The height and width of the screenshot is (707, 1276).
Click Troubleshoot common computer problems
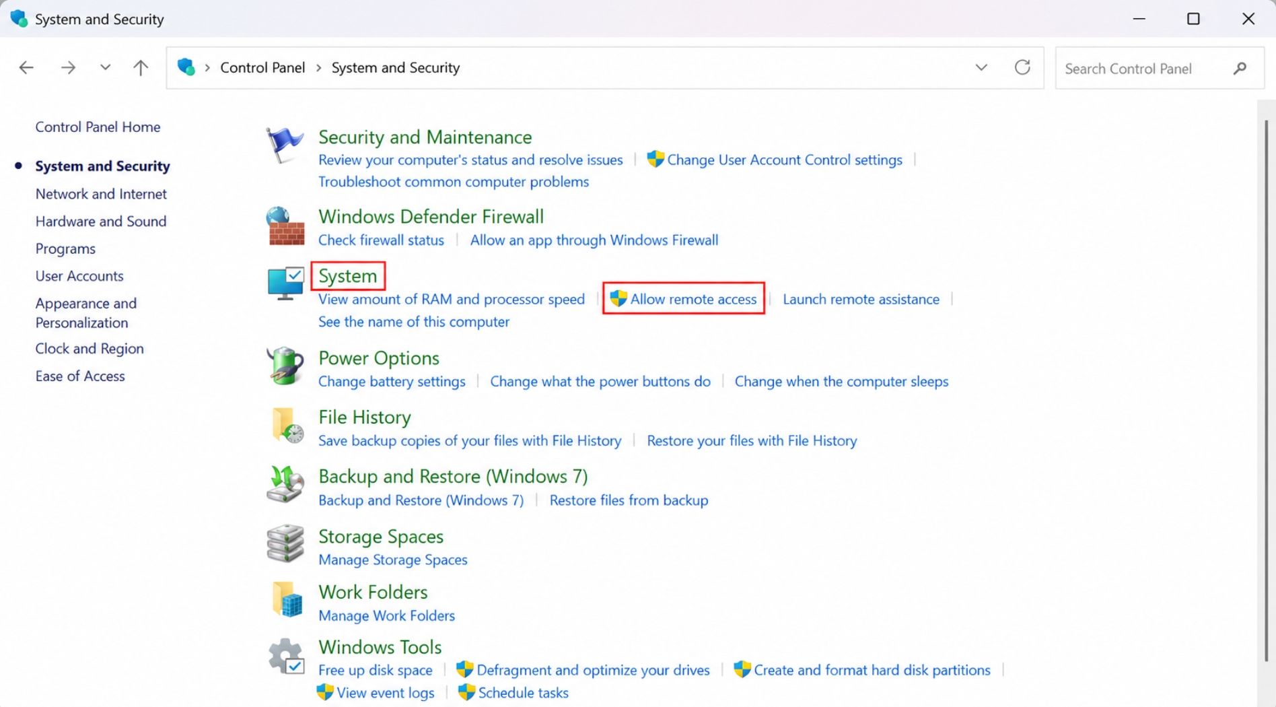tap(454, 182)
